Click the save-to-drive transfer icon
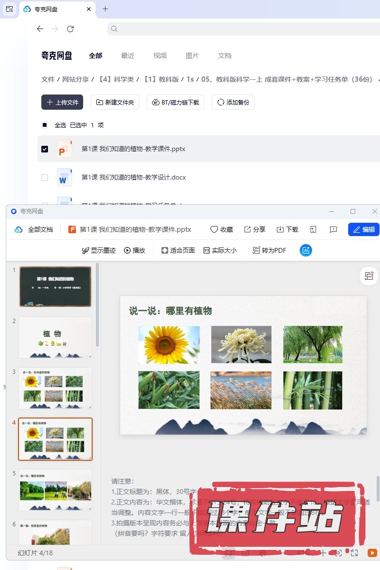The width and height of the screenshot is (380, 570). pyautogui.click(x=313, y=229)
